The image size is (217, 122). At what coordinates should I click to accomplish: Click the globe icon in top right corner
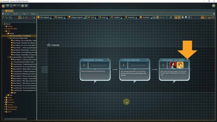(213, 6)
